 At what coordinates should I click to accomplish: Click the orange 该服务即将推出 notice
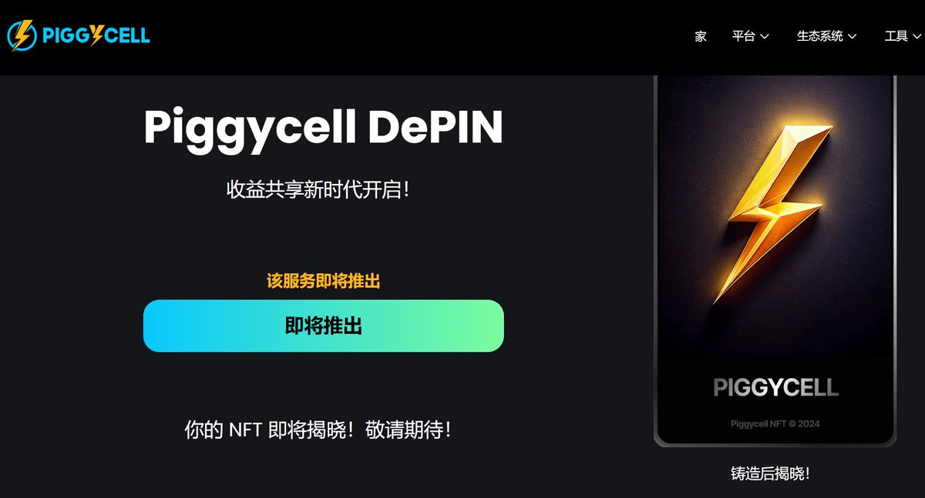click(324, 281)
